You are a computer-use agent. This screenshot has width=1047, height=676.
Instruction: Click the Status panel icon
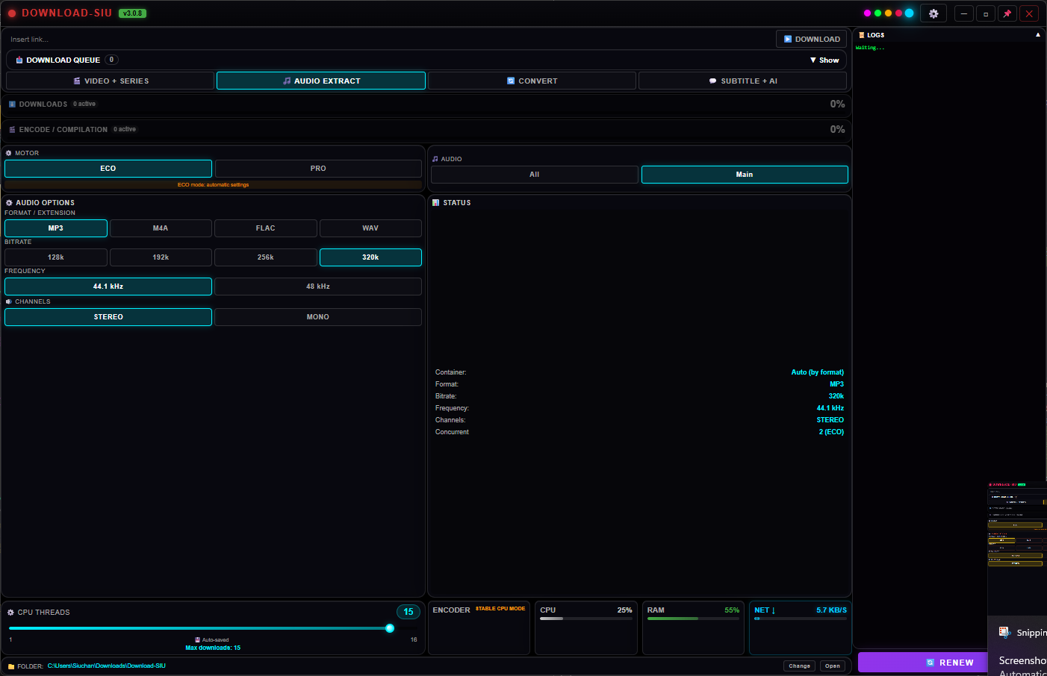(435, 203)
